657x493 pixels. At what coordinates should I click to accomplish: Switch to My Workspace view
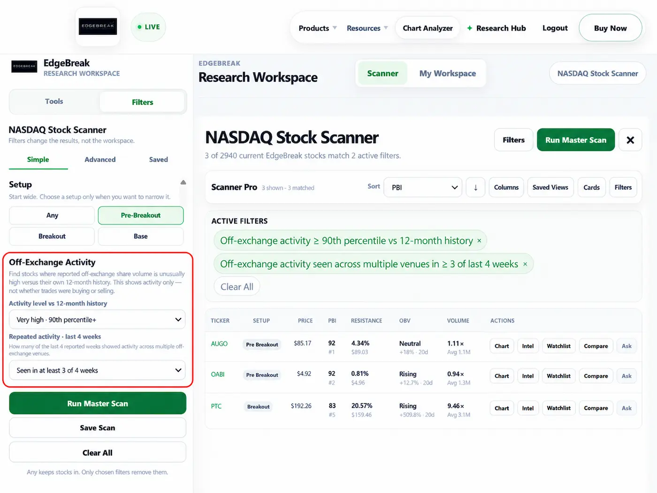(x=448, y=74)
